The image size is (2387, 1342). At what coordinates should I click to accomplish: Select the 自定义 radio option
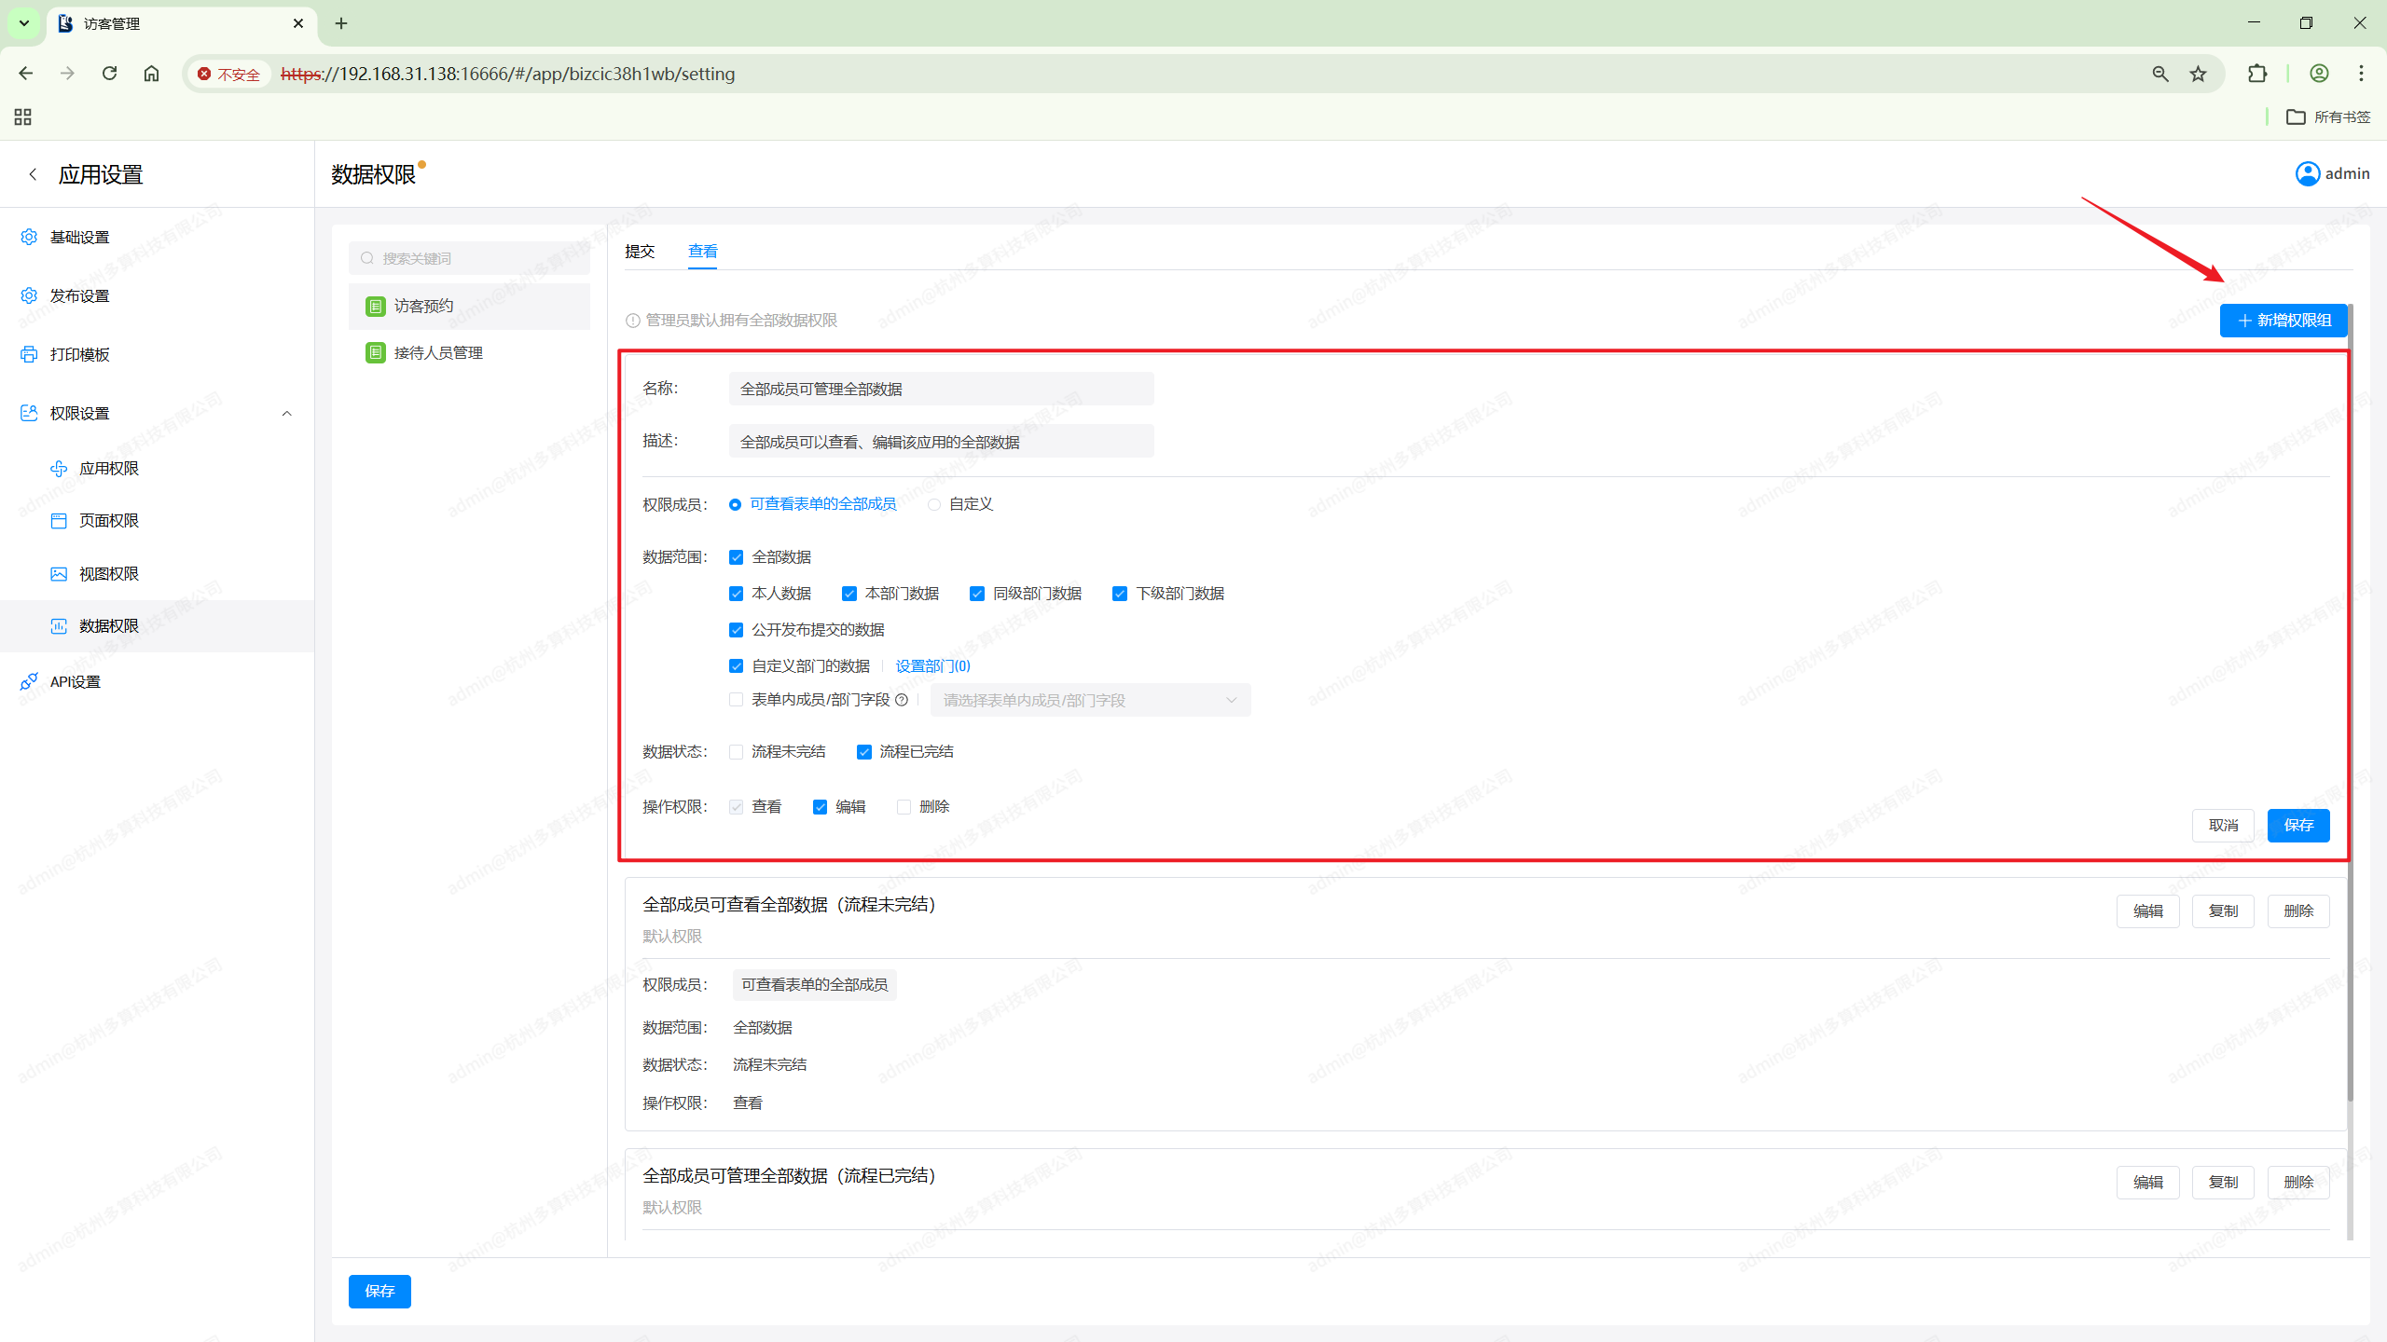pyautogui.click(x=934, y=504)
